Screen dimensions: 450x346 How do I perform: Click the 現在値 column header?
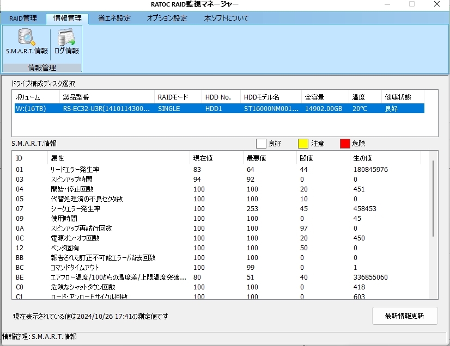coord(216,158)
